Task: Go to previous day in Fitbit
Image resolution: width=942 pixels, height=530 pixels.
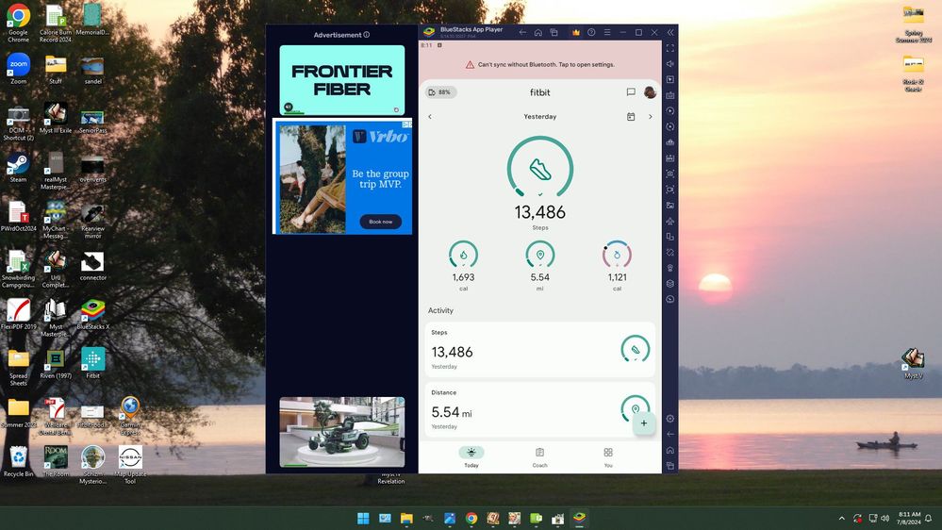Action: tap(430, 117)
